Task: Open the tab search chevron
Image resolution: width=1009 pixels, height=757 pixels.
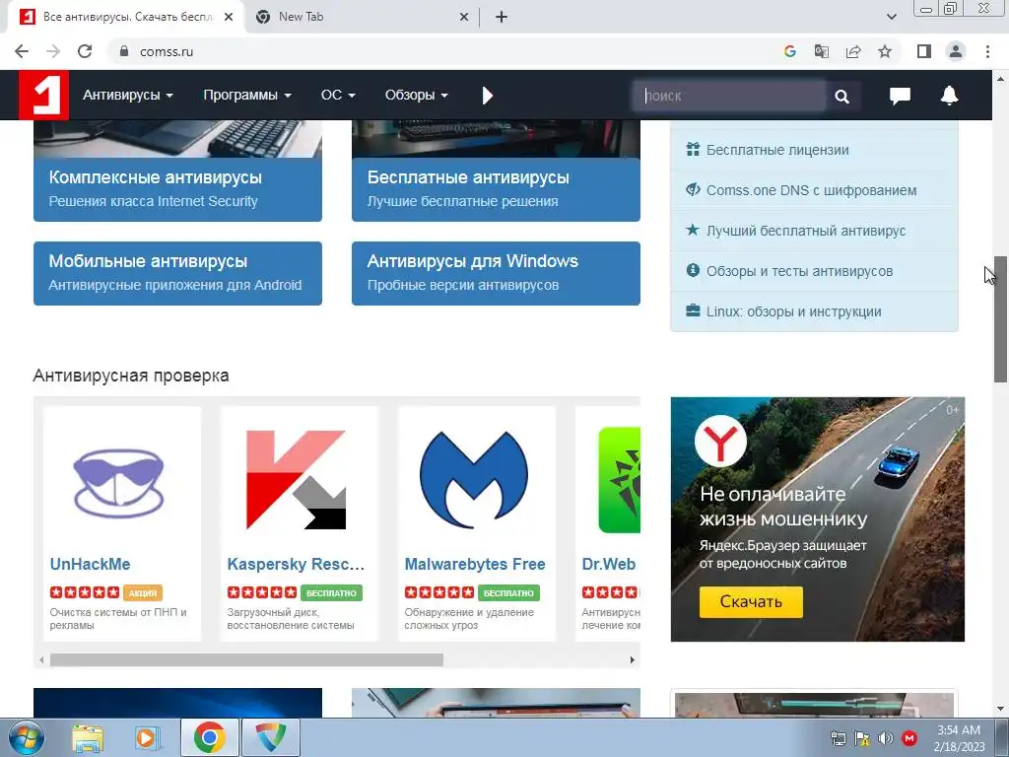Action: click(891, 17)
